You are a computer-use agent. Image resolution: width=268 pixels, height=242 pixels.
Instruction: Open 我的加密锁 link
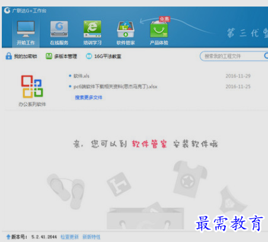click(25, 56)
